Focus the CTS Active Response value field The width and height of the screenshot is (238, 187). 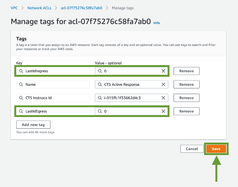pos(131,85)
